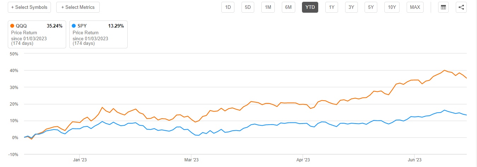Switch to the 10Y range
Image resolution: width=477 pixels, height=167 pixels.
point(392,7)
